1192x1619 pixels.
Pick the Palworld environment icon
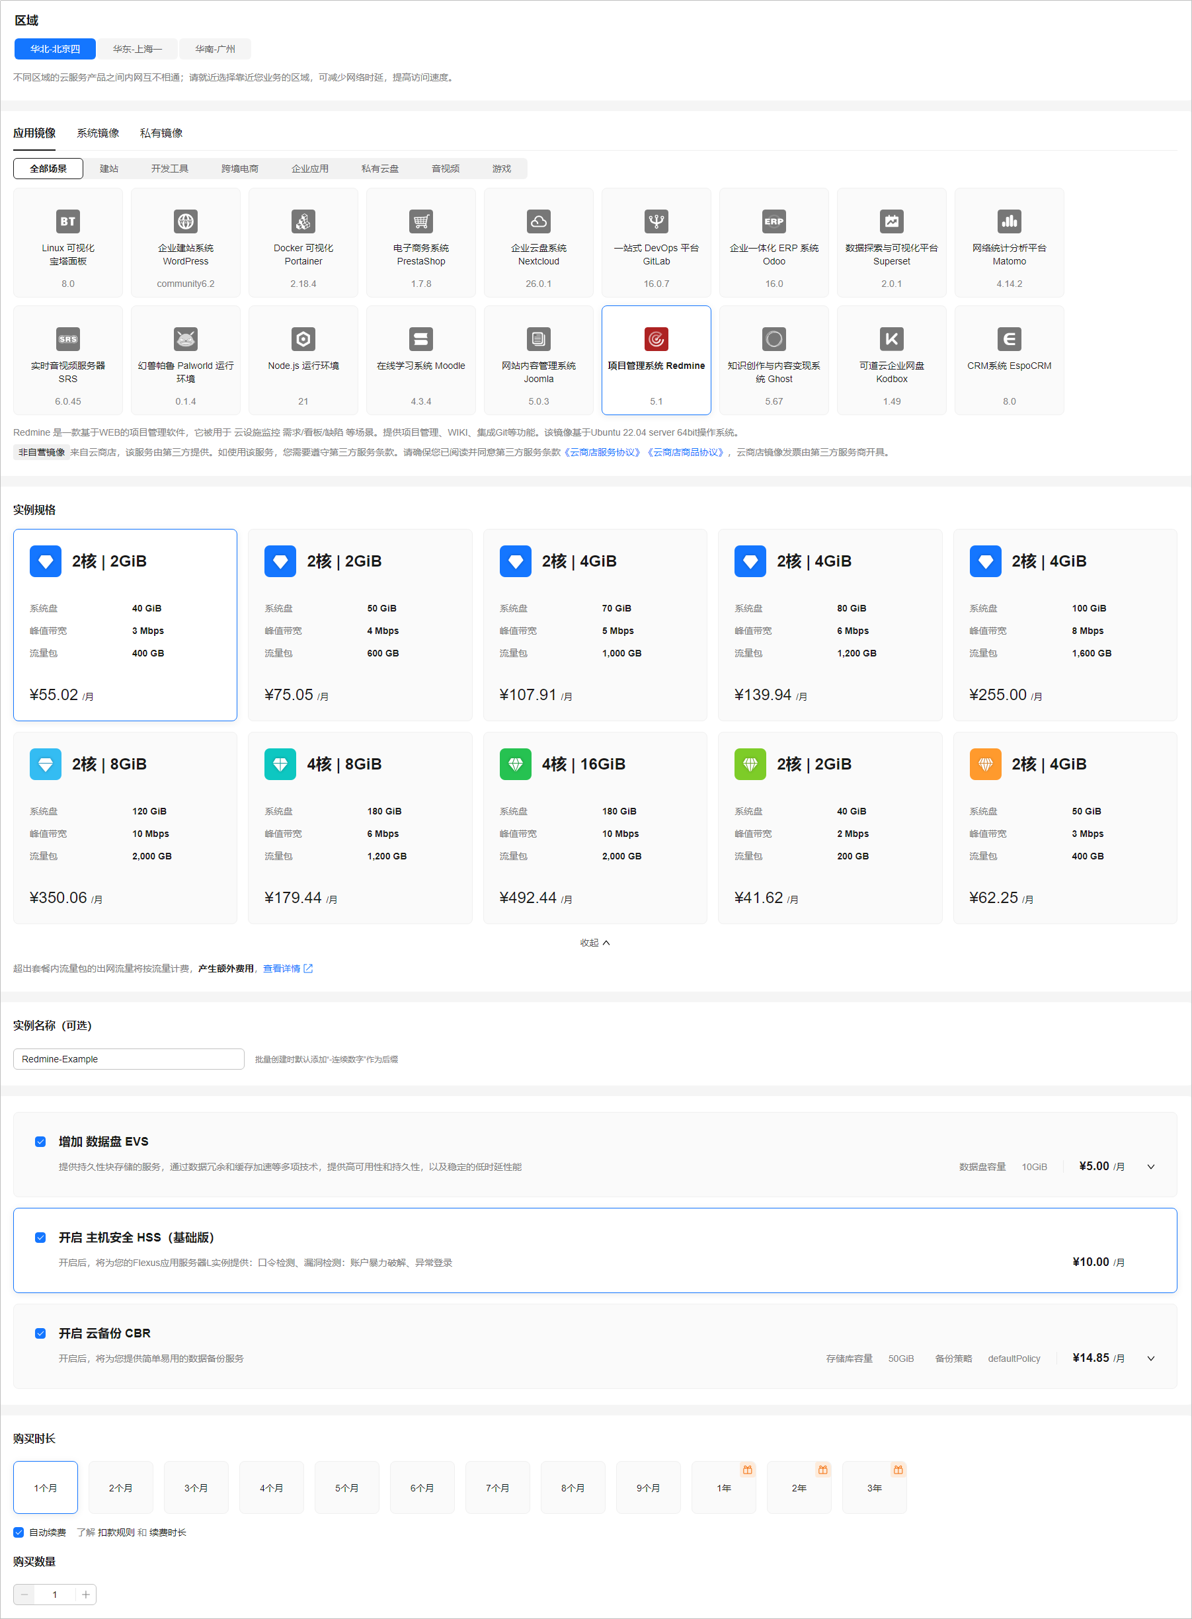(185, 339)
